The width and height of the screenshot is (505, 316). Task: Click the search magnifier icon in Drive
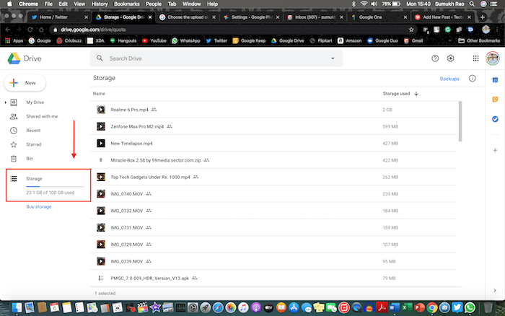(100, 58)
